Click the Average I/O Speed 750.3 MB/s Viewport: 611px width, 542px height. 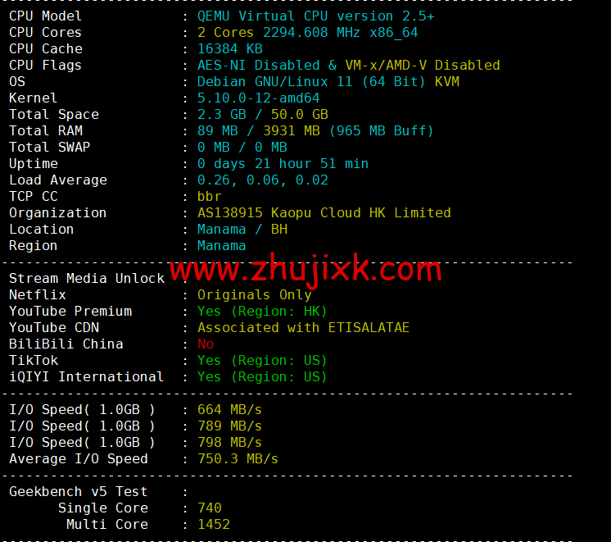[x=238, y=458]
